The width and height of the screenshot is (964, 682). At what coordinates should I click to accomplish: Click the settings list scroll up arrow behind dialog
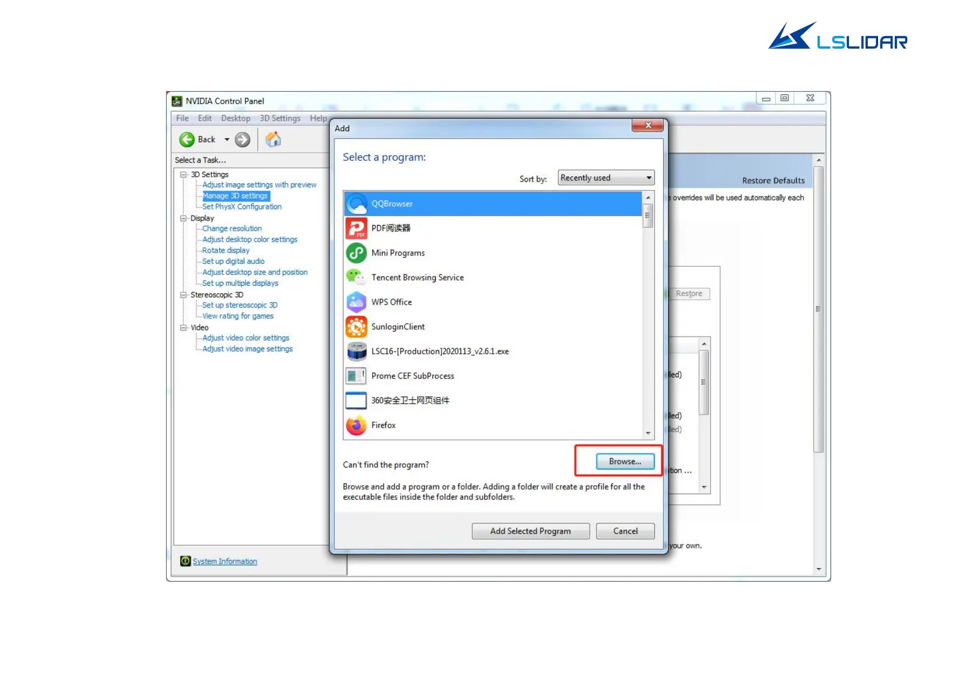tap(704, 344)
